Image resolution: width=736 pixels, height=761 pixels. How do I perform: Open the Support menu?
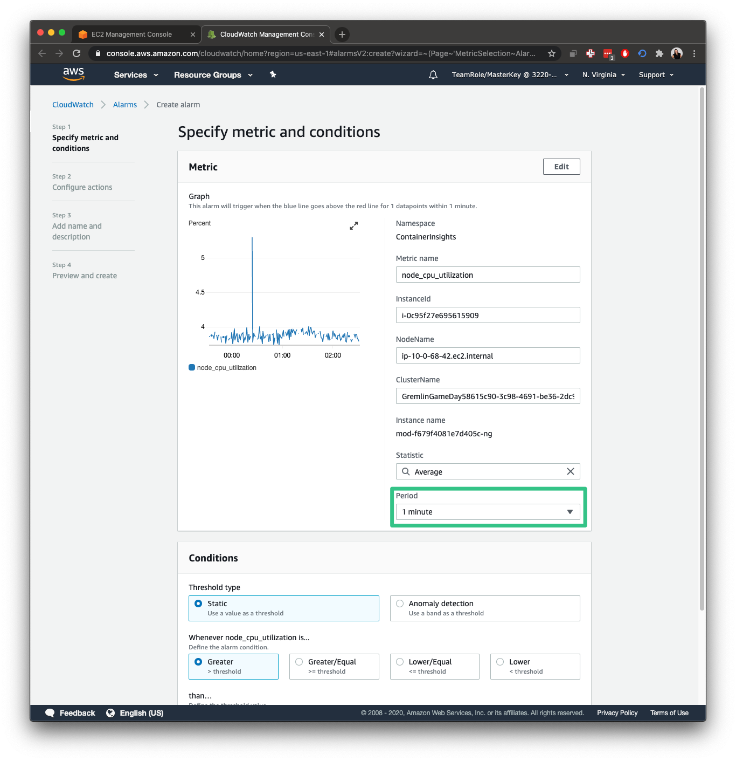point(656,75)
